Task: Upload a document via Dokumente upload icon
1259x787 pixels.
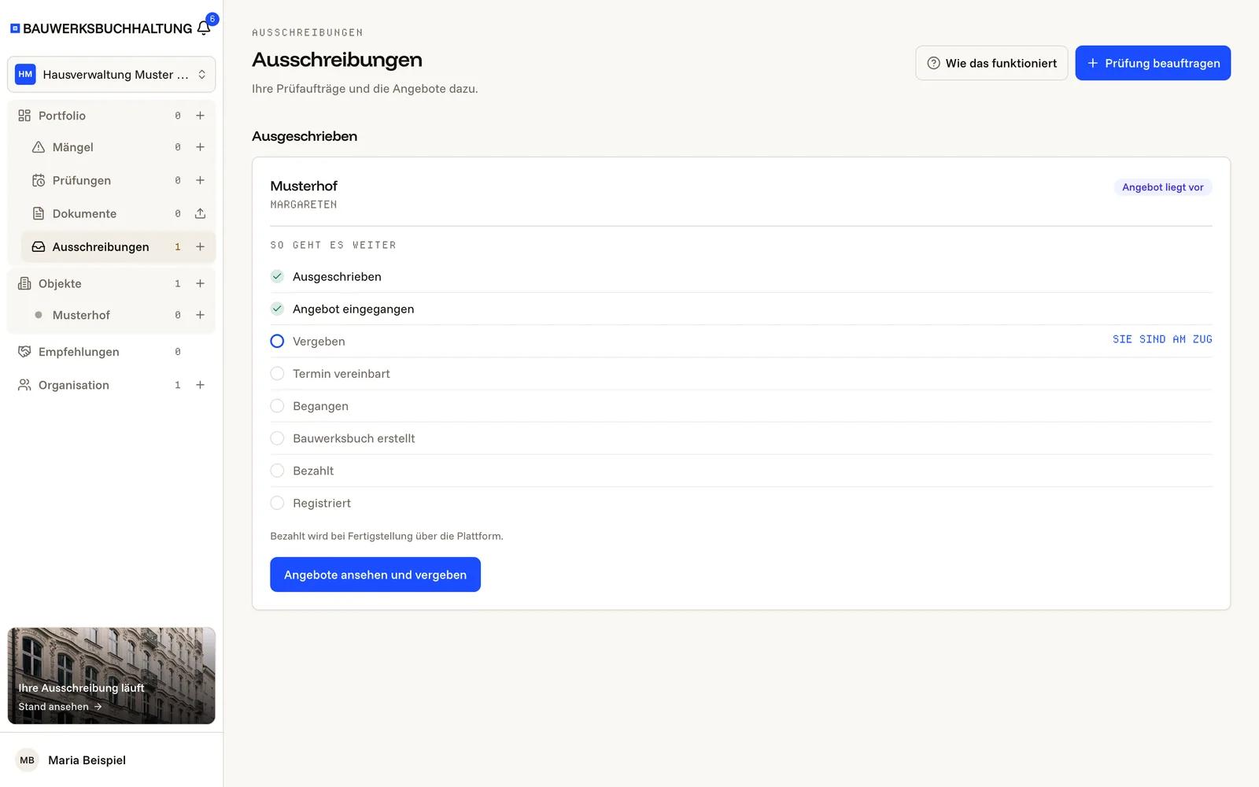Action: point(200,213)
